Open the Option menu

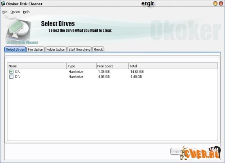[15, 12]
